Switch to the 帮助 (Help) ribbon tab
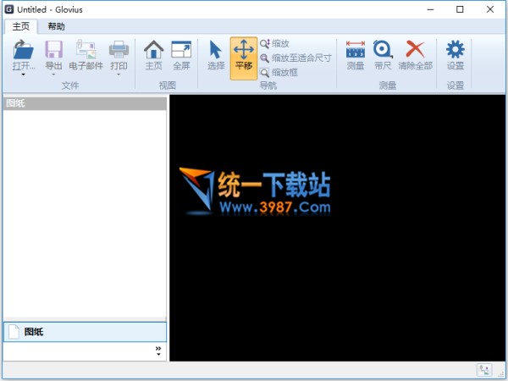Image resolution: width=508 pixels, height=381 pixels. coord(56,26)
